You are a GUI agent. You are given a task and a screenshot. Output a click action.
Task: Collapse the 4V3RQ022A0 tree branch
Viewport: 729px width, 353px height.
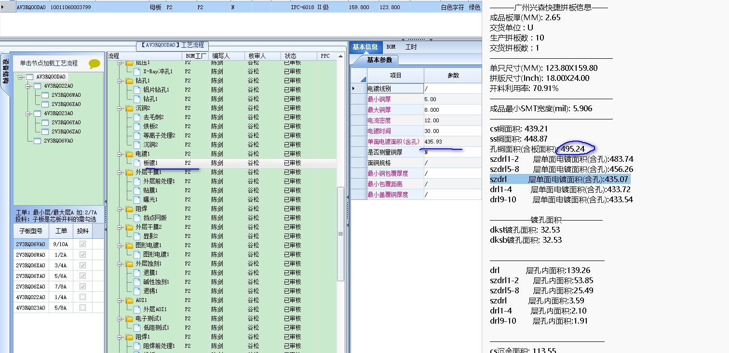(x=28, y=86)
